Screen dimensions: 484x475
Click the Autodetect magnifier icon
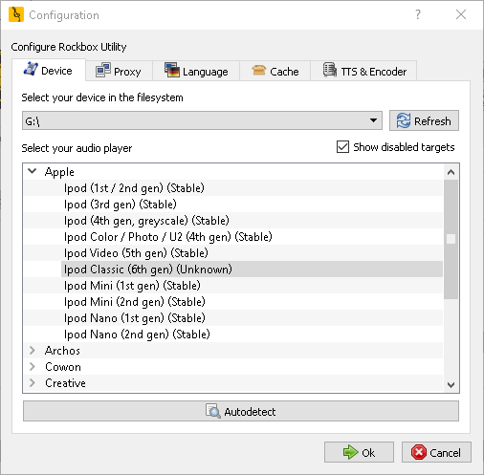pos(213,411)
